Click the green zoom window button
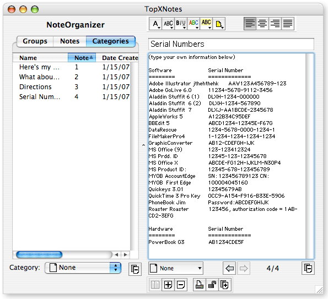 (x=35, y=9)
